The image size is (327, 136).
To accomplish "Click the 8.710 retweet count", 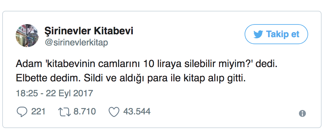I will 85,112.
